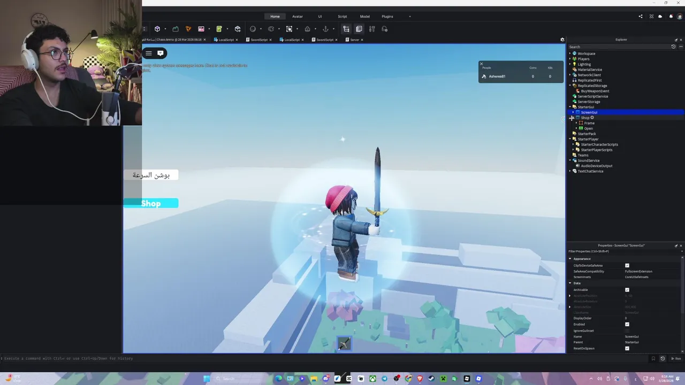This screenshot has height=385, width=685.
Task: Close the in-game player list
Action: 481,64
